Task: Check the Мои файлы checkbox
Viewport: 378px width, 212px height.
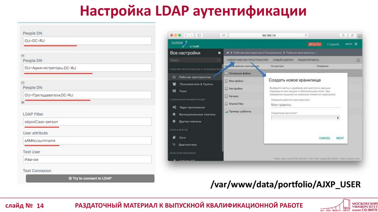Action: (226, 81)
